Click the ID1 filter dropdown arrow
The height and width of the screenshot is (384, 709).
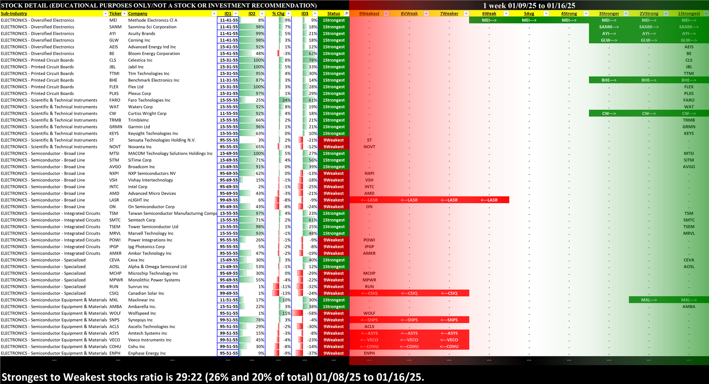coord(235,13)
